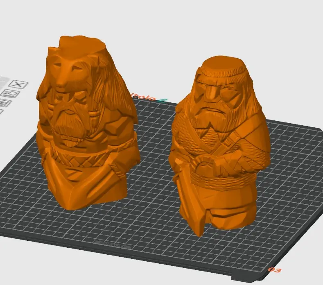This screenshot has width=323, height=285.
Task: Open the plate settings list icon
Action: tap(5, 103)
